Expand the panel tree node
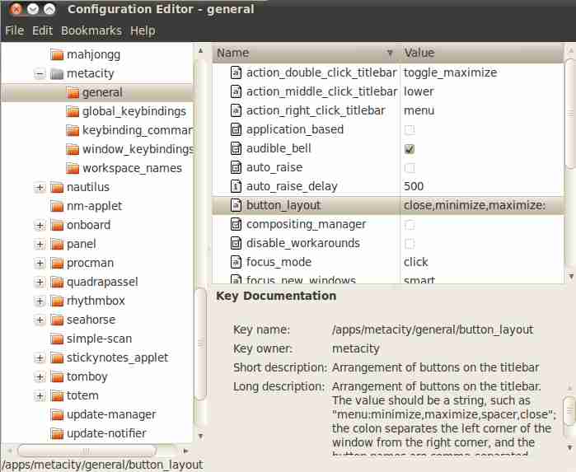 tap(40, 245)
